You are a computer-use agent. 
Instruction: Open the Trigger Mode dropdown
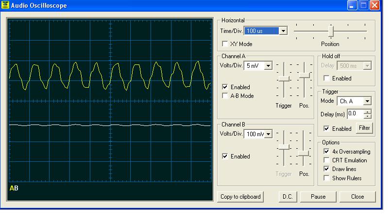[x=367, y=101]
